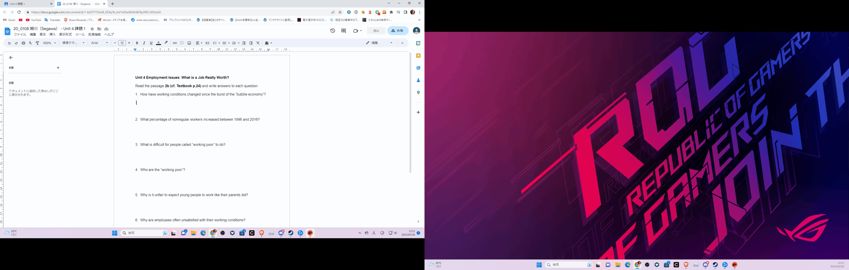The height and width of the screenshot is (270, 849).
Task: Open the Arial font dropdown
Action: tap(99, 43)
